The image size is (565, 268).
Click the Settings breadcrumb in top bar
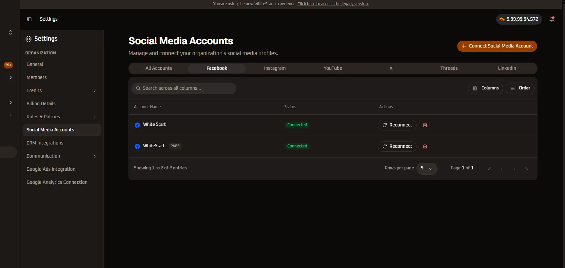49,19
